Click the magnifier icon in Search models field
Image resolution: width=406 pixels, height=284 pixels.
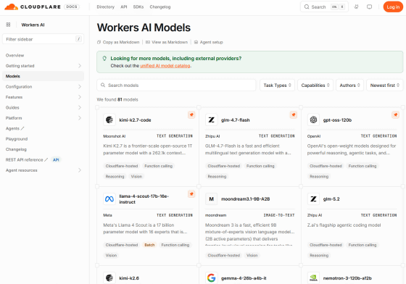coord(103,85)
